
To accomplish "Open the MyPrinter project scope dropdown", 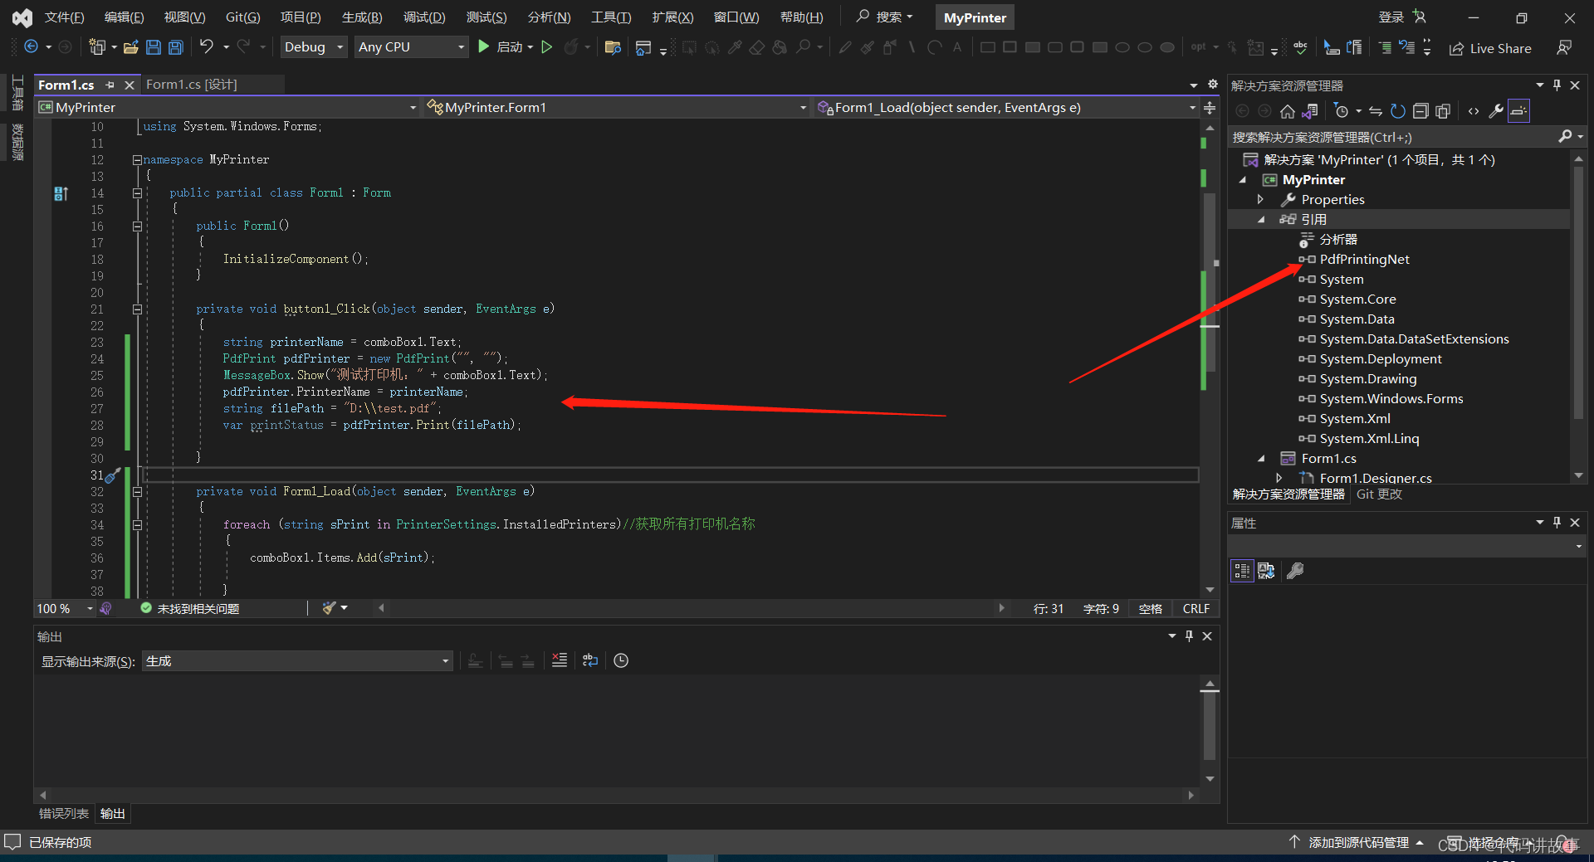I will pyautogui.click(x=228, y=108).
